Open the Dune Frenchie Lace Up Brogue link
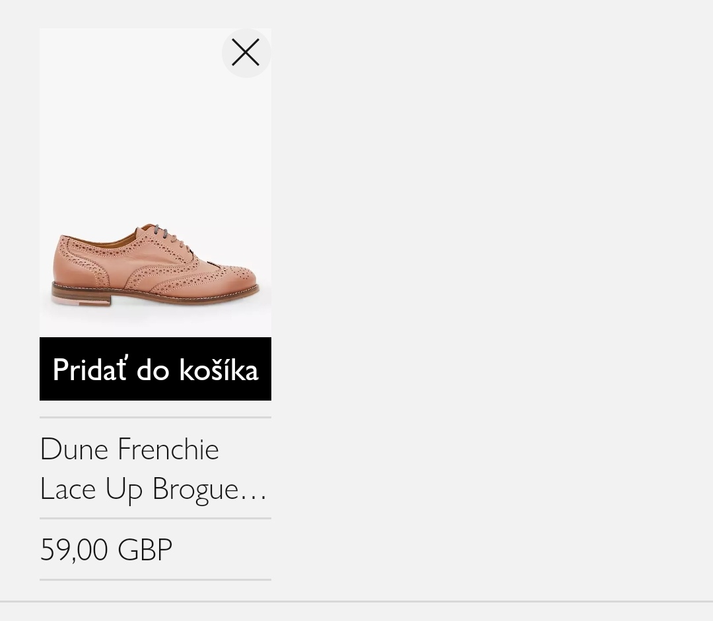 (153, 469)
